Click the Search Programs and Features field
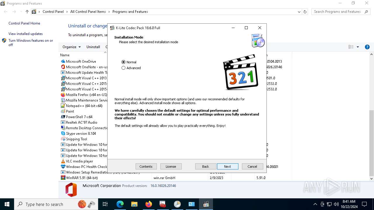This screenshot has width=374, height=210. (x=337, y=12)
